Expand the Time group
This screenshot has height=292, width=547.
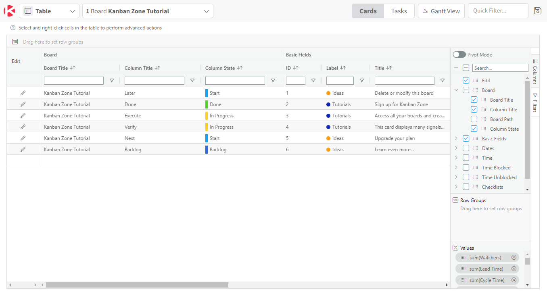point(456,158)
